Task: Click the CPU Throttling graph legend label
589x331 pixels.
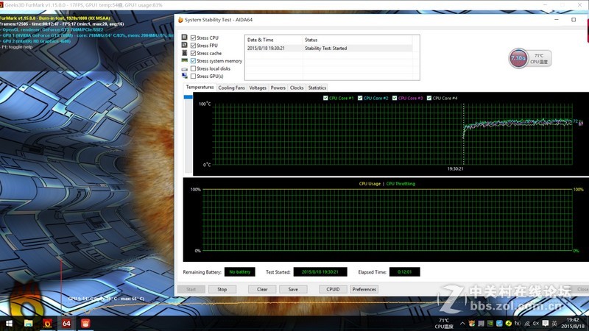Action: click(401, 184)
